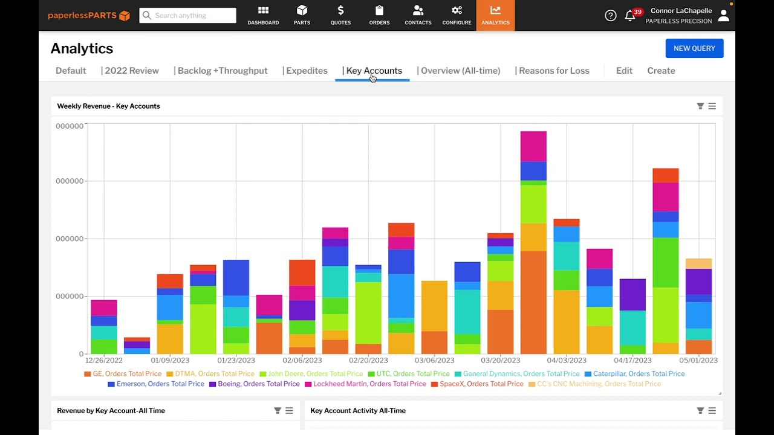This screenshot has height=435, width=774.
Task: Filter the Weekly Revenue chart
Action: [700, 106]
